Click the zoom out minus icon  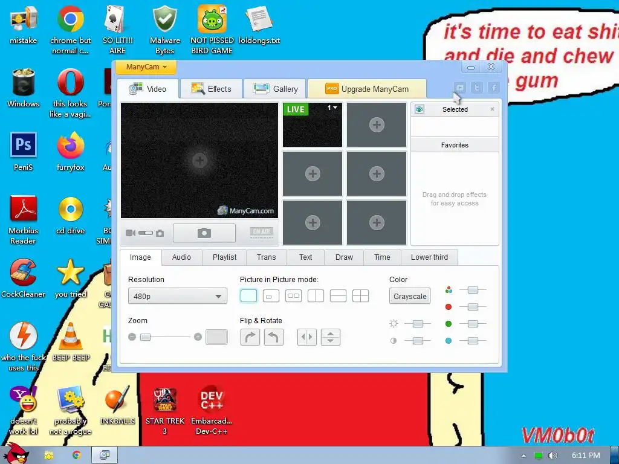132,337
